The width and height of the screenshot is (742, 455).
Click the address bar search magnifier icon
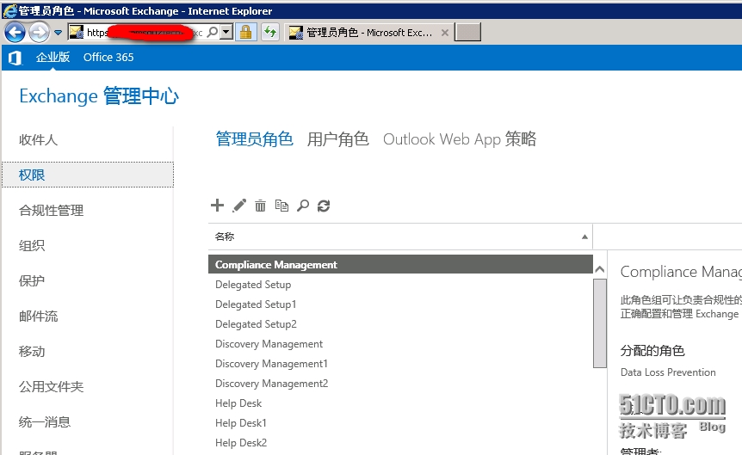pyautogui.click(x=213, y=32)
